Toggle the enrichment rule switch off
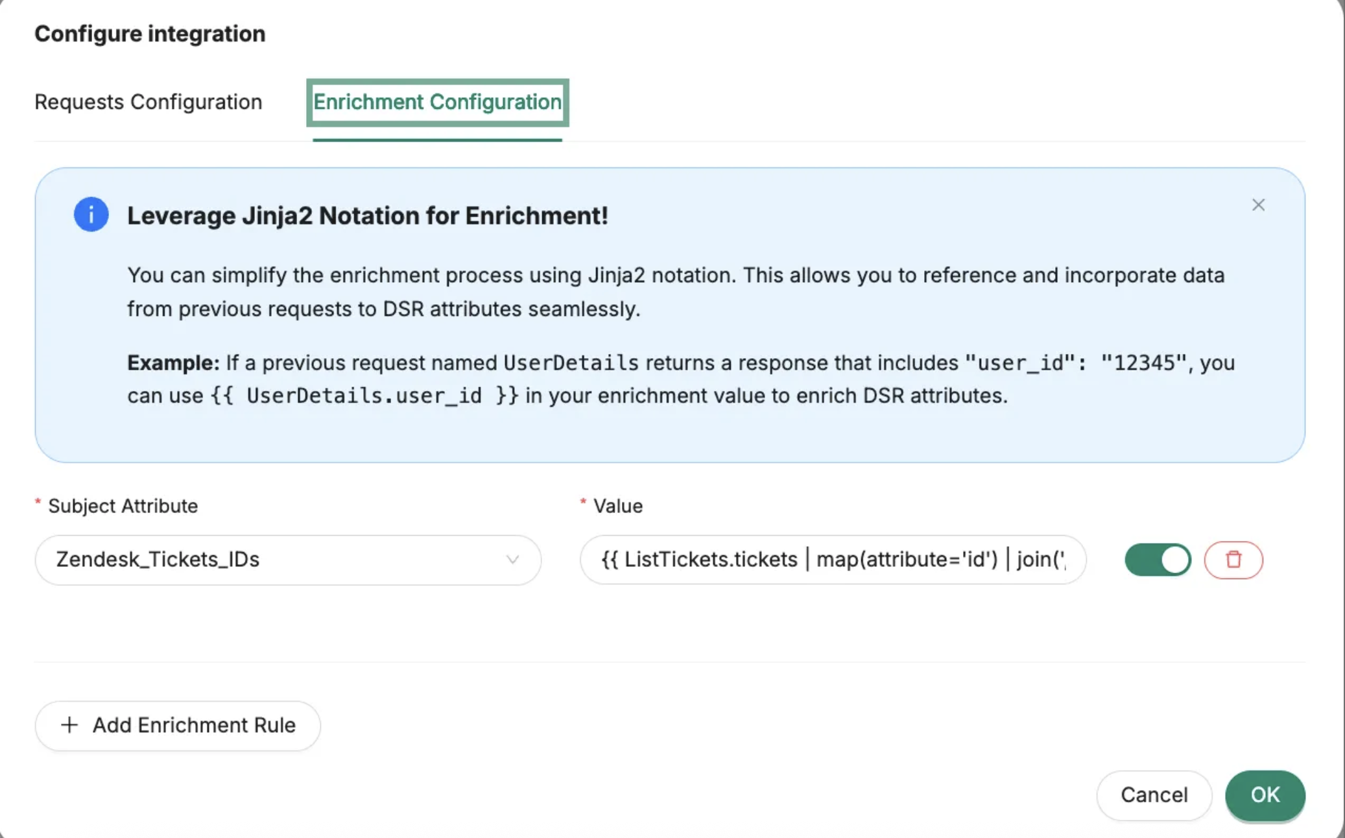Image resolution: width=1345 pixels, height=838 pixels. [1158, 560]
